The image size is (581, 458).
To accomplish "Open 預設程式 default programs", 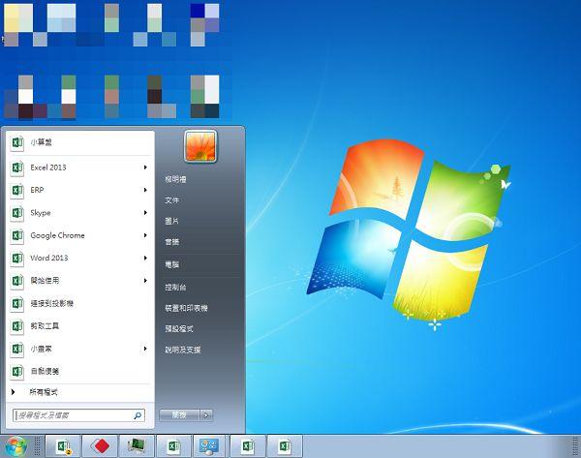I will 179,328.
